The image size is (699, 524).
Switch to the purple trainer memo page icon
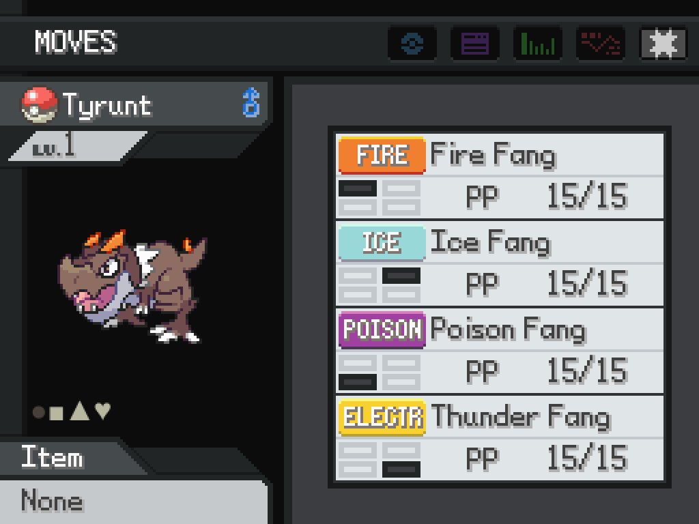475,43
